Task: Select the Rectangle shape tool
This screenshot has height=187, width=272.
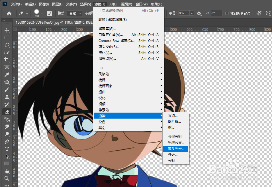Action: (7, 164)
